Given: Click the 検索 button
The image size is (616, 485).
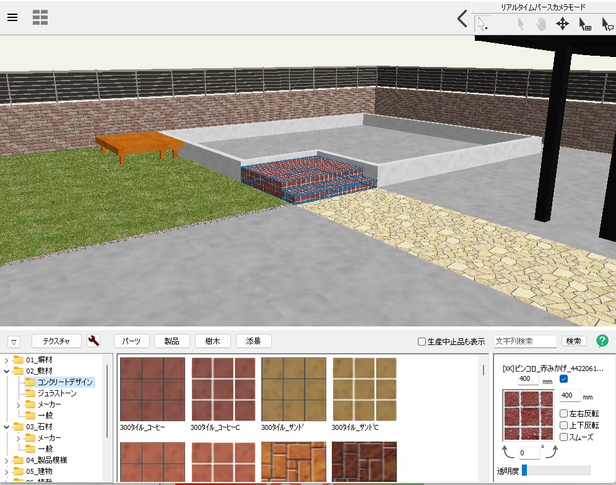Looking at the screenshot, I should pyautogui.click(x=573, y=341).
